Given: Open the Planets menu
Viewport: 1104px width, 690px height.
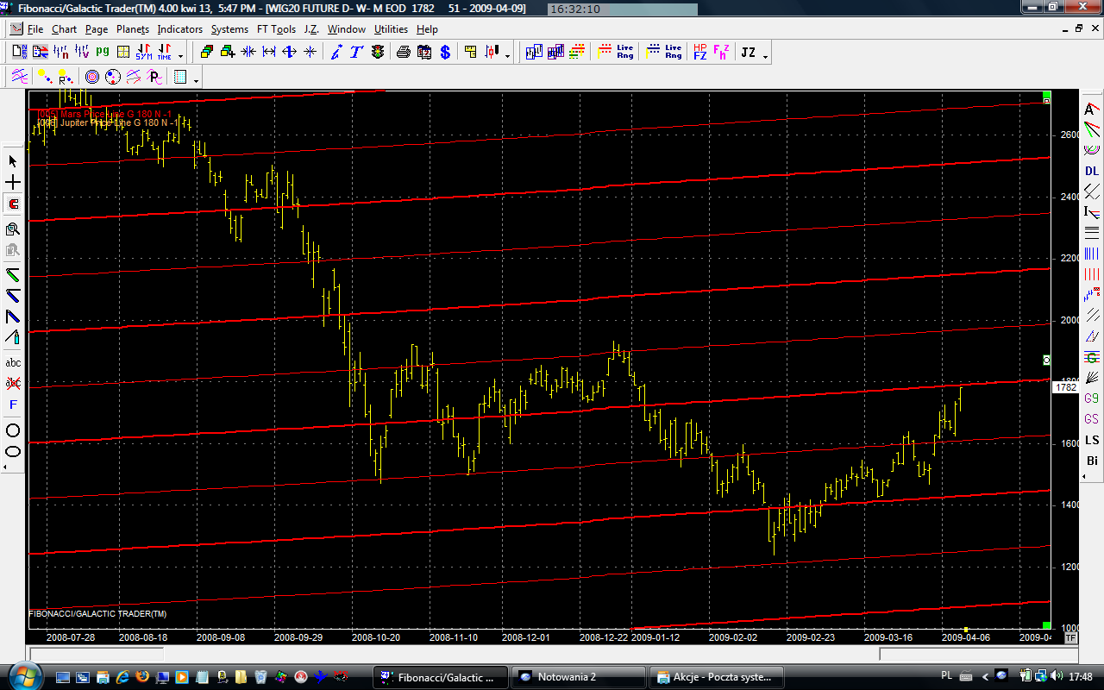Looking at the screenshot, I should (x=133, y=29).
